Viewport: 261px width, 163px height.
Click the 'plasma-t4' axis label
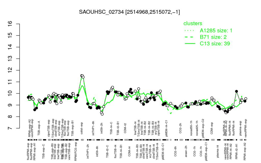217,151
